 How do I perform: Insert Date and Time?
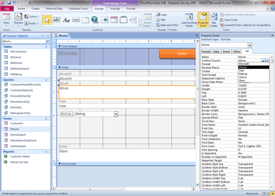167,25
